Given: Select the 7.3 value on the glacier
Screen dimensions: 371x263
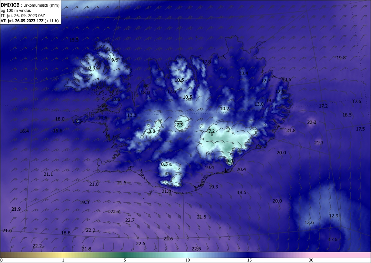Looking at the screenshot, I should (180, 125).
